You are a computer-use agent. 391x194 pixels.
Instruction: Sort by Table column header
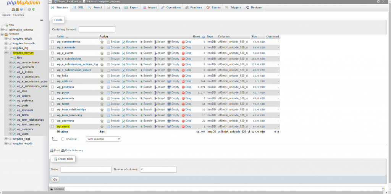point(60,37)
